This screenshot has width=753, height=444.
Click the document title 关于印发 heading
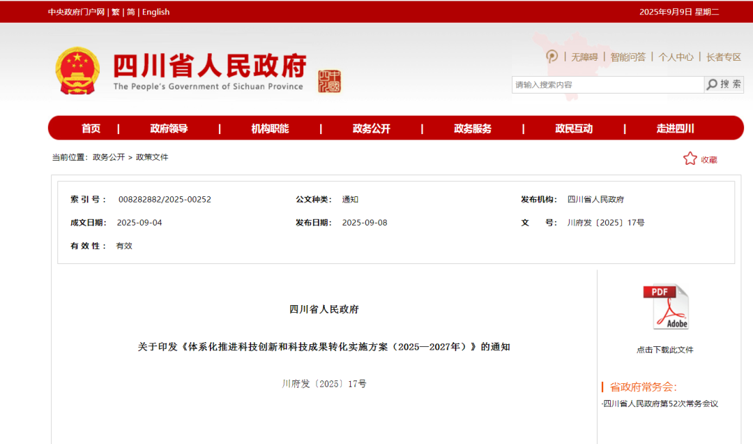(x=324, y=347)
